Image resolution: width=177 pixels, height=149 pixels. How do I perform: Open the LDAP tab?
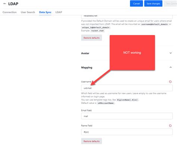59,12
